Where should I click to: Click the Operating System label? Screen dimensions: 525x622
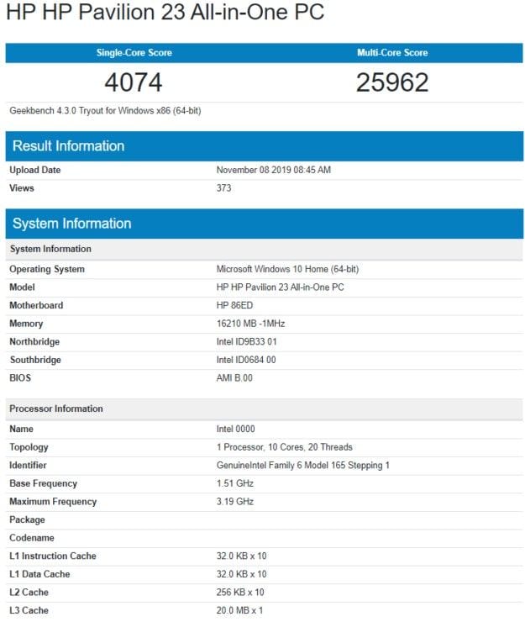(x=47, y=269)
